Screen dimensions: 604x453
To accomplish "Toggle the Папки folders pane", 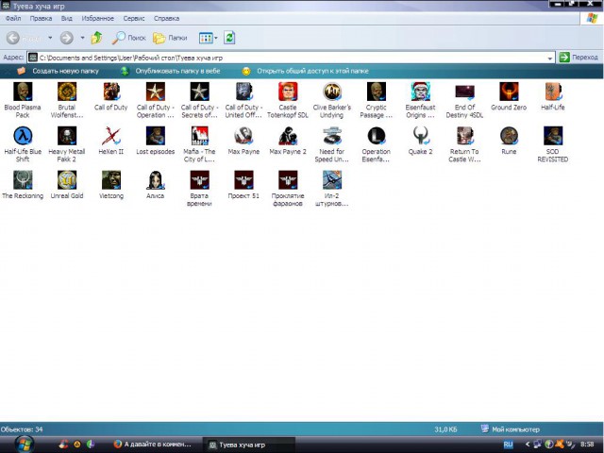I will click(170, 38).
